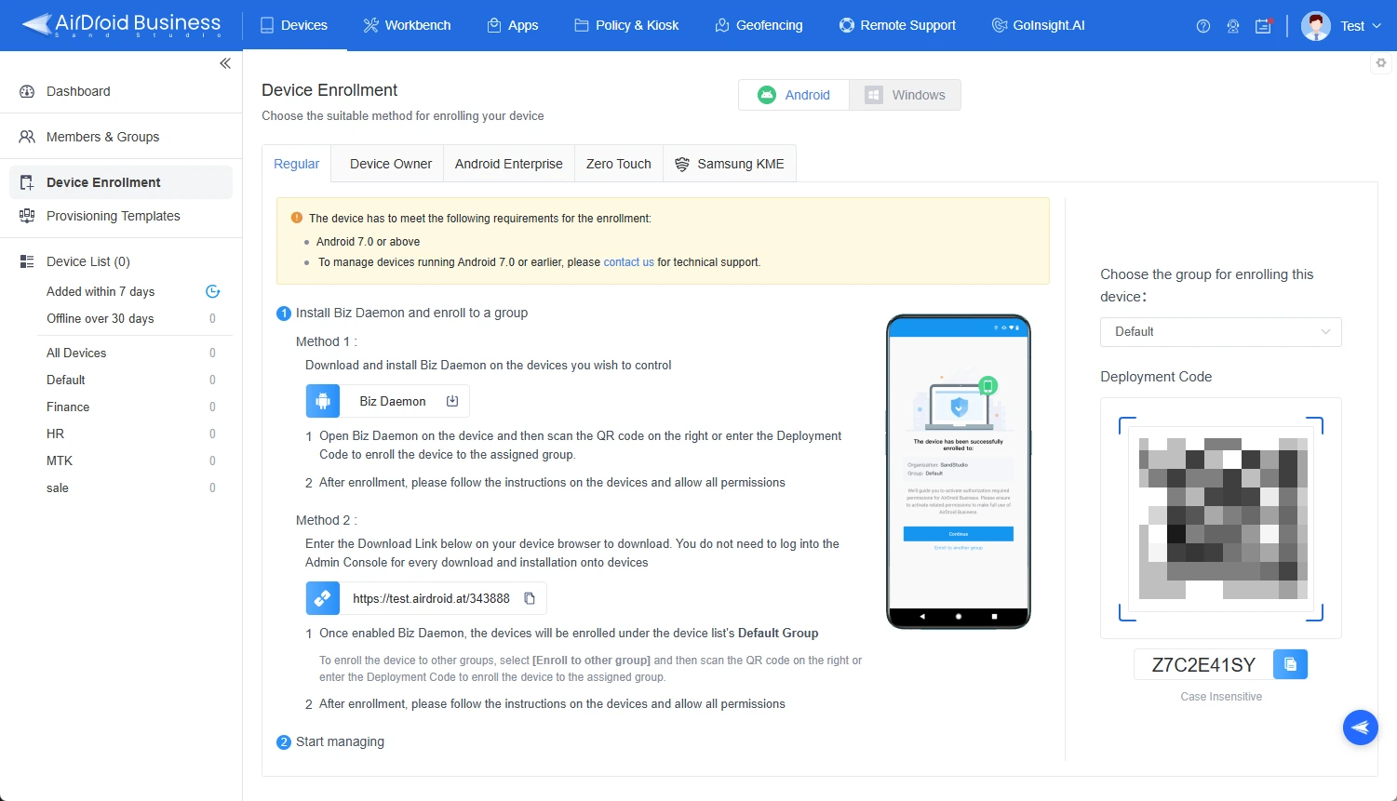Open the Workbench top menu
The image size is (1397, 801).
coord(407,25)
